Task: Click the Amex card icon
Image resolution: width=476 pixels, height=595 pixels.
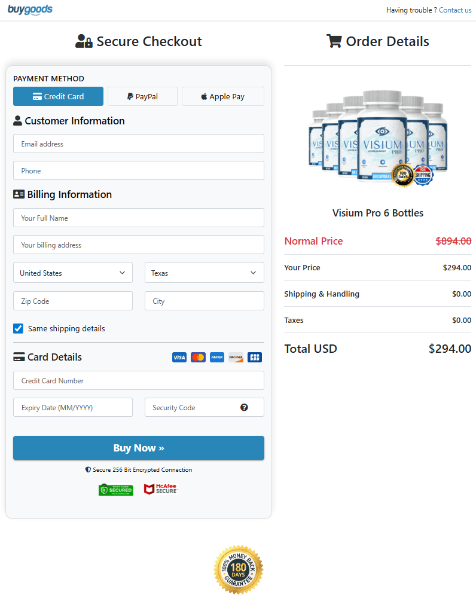Action: click(x=217, y=358)
